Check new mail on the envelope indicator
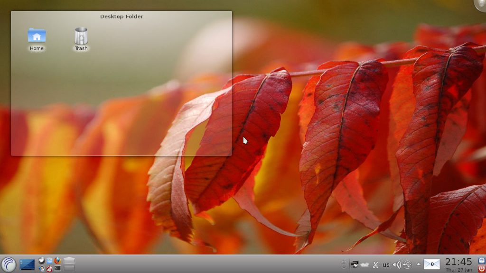Screen dimensions: 486x273 (x=431, y=264)
